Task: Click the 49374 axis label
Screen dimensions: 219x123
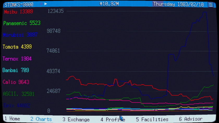Action: click(53, 71)
